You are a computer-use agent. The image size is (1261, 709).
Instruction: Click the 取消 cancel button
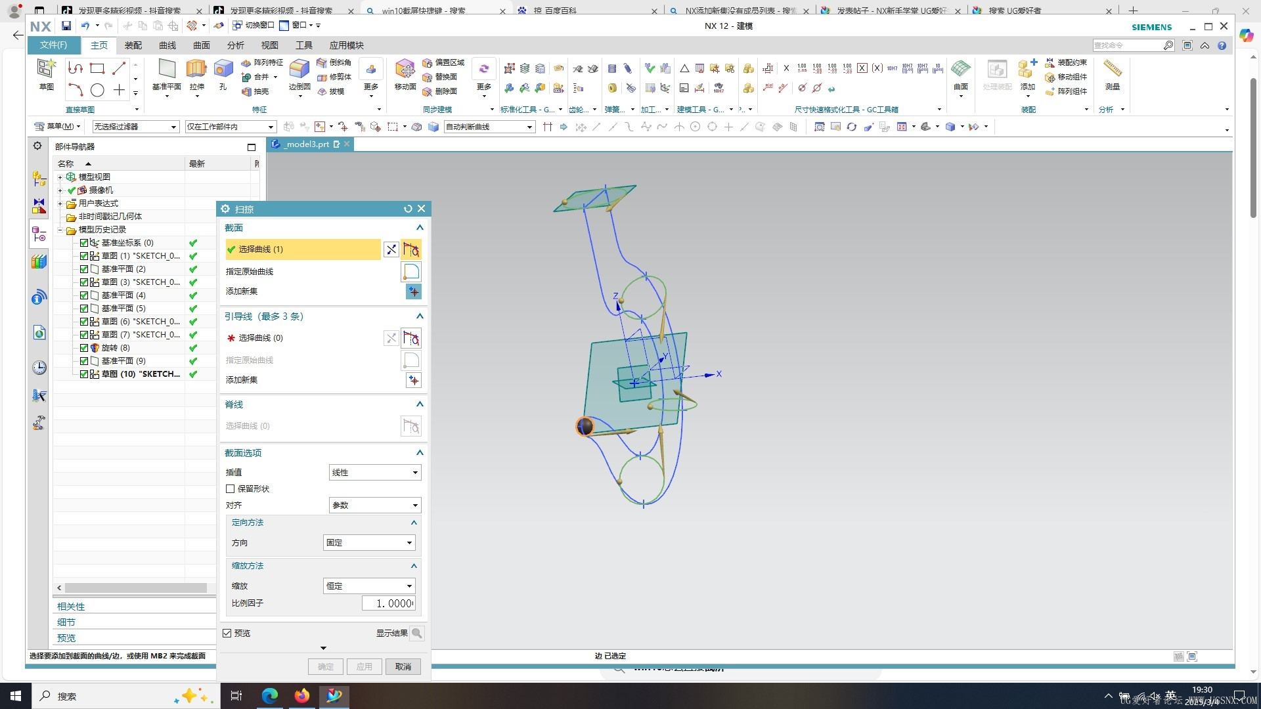[x=403, y=667]
